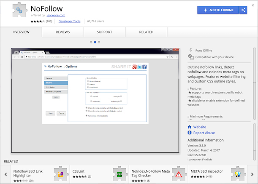The width and height of the screenshot is (258, 184).
Task: Click the Save button in screenshot
Action: coord(50,113)
